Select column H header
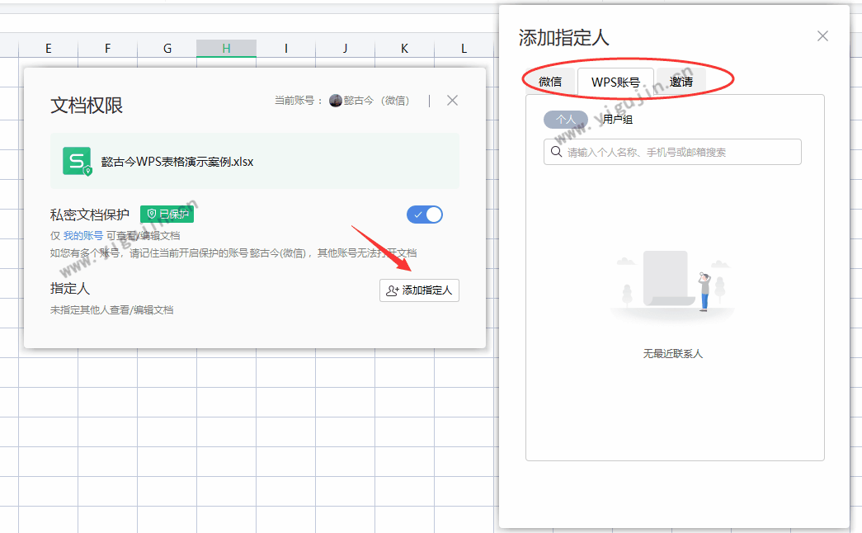 tap(226, 49)
